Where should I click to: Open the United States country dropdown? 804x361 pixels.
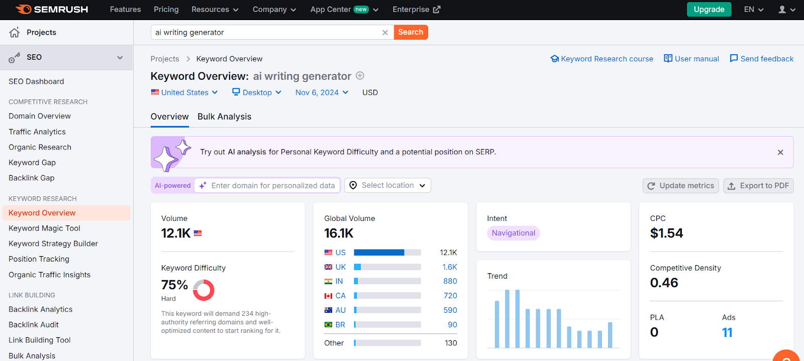point(184,92)
